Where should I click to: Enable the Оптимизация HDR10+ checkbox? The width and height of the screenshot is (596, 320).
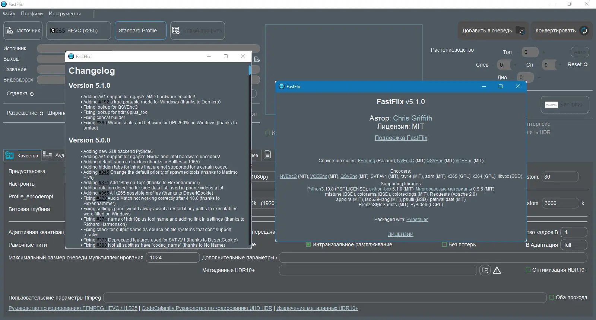click(528, 270)
